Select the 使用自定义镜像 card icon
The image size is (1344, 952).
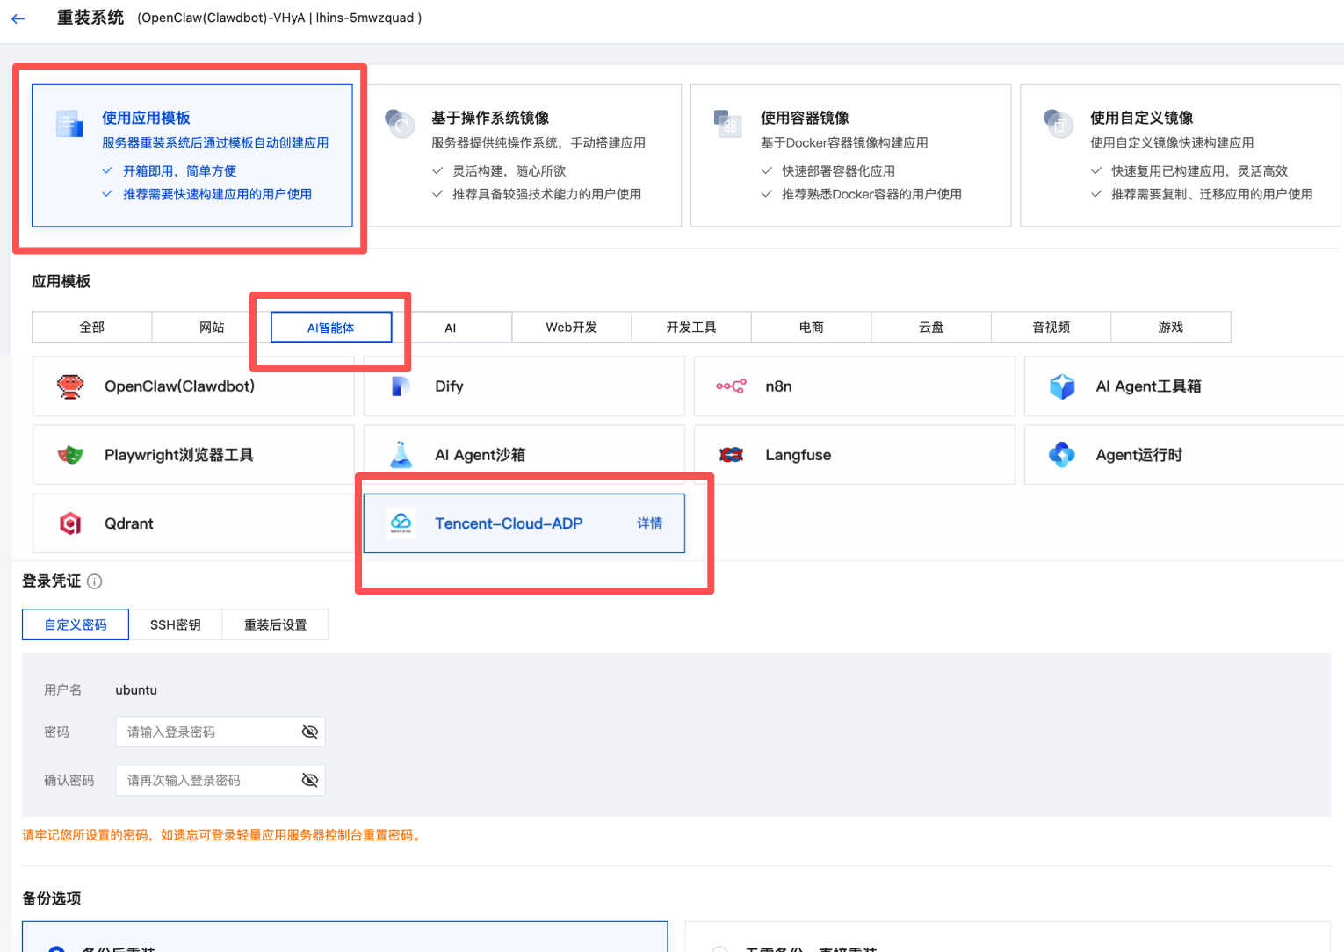tap(1058, 124)
